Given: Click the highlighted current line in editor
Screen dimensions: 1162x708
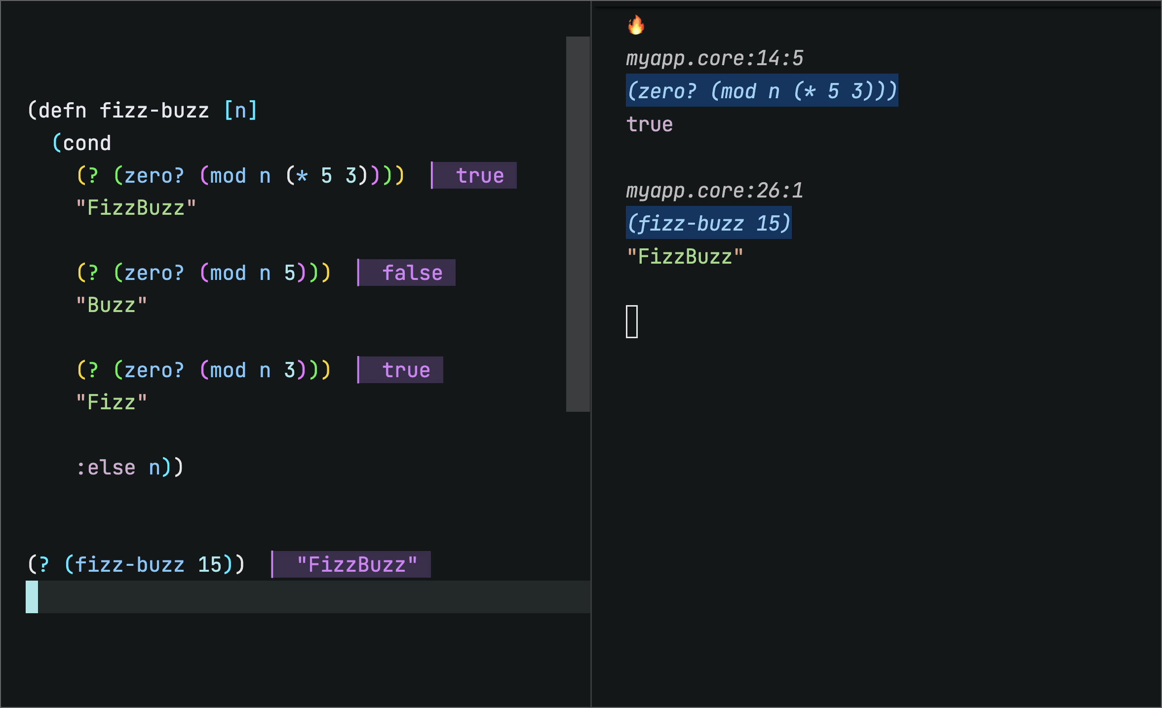Looking at the screenshot, I should [308, 597].
